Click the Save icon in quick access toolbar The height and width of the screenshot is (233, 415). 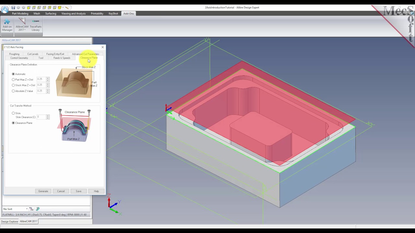click(13, 7)
